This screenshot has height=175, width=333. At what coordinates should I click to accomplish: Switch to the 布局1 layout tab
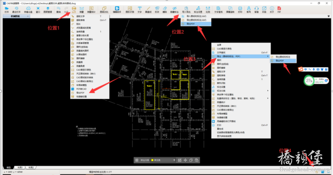(20, 168)
